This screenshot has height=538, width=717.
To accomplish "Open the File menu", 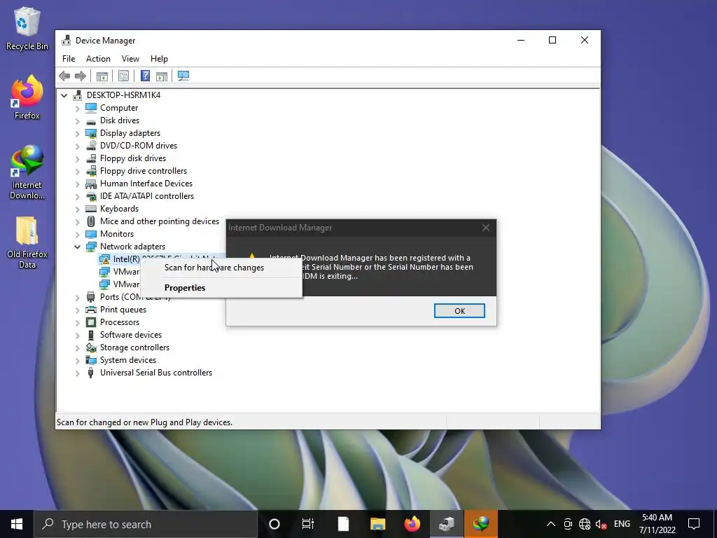I will coord(69,59).
